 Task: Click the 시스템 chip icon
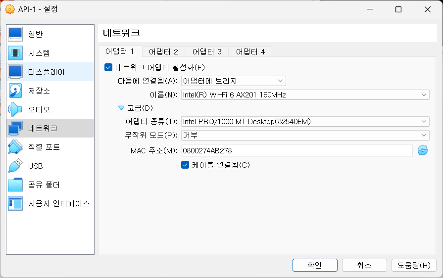pyautogui.click(x=15, y=53)
